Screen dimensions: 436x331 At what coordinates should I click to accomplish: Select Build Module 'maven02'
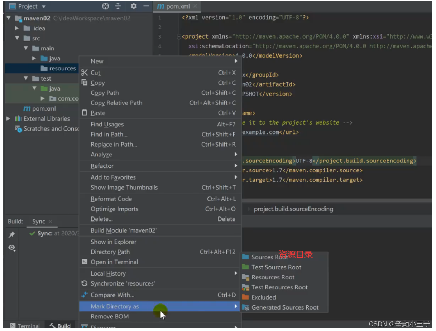click(x=160, y=230)
